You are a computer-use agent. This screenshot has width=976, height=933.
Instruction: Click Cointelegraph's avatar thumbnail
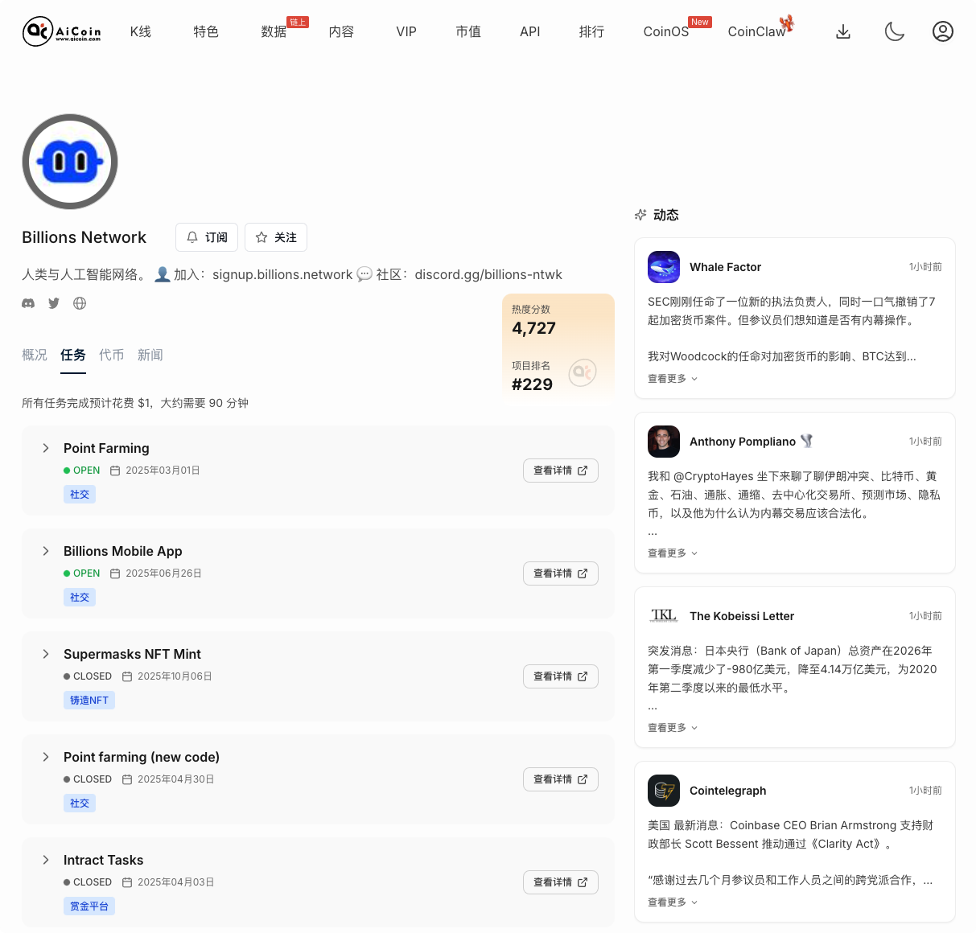[x=664, y=791]
